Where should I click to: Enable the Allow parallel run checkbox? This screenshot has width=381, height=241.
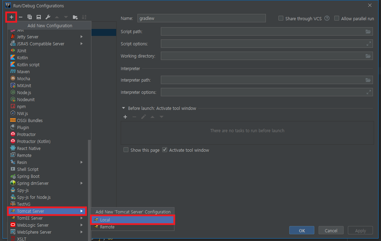coord(337,18)
